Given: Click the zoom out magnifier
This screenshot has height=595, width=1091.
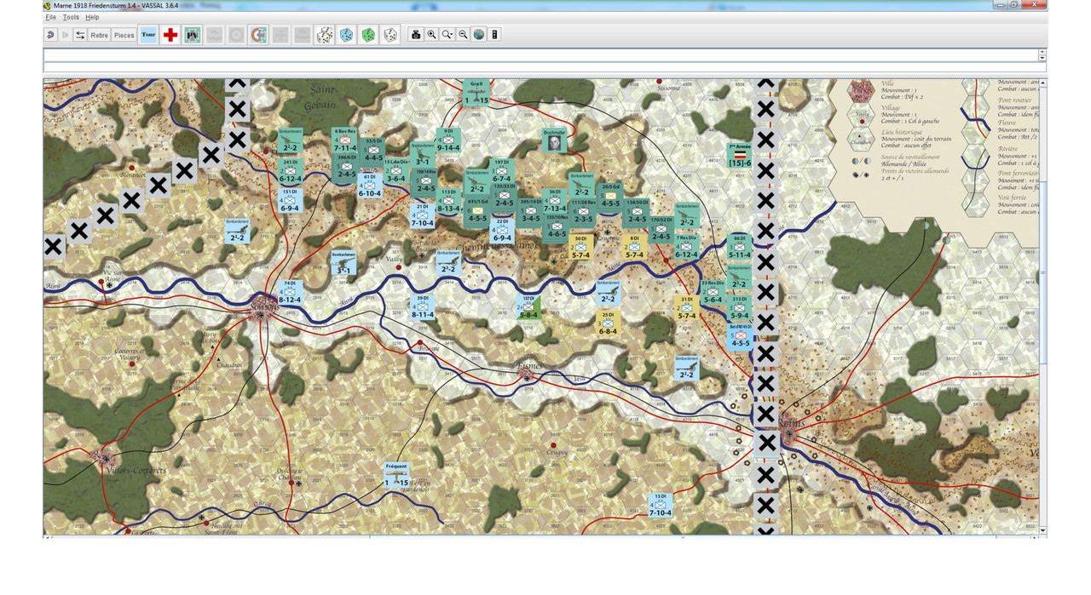Looking at the screenshot, I should coord(463,35).
